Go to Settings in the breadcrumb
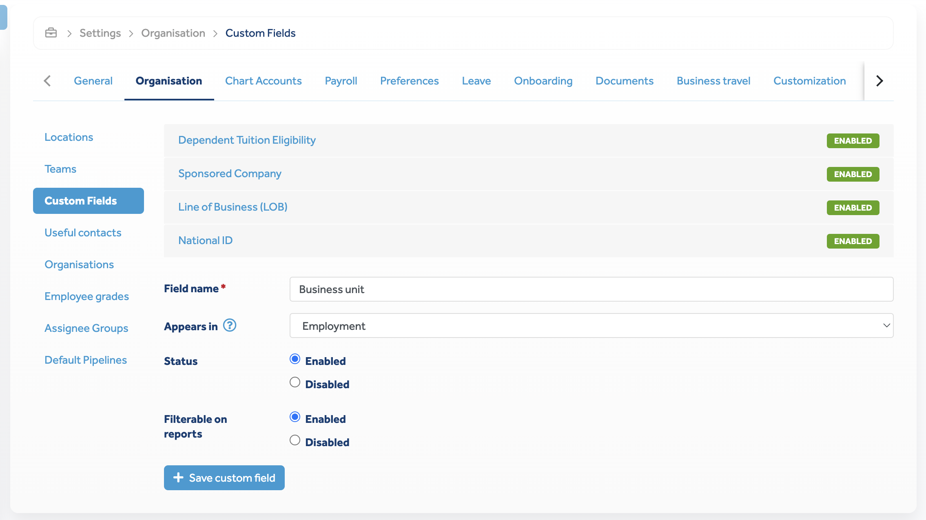 (100, 33)
